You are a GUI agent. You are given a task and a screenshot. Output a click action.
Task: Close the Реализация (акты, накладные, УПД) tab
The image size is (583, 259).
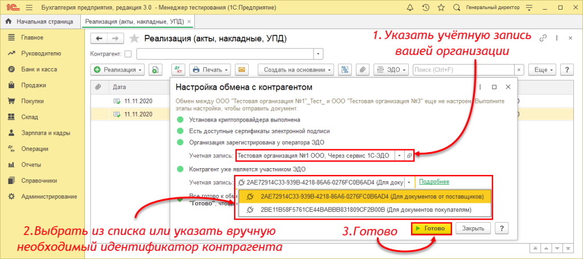[x=189, y=22]
